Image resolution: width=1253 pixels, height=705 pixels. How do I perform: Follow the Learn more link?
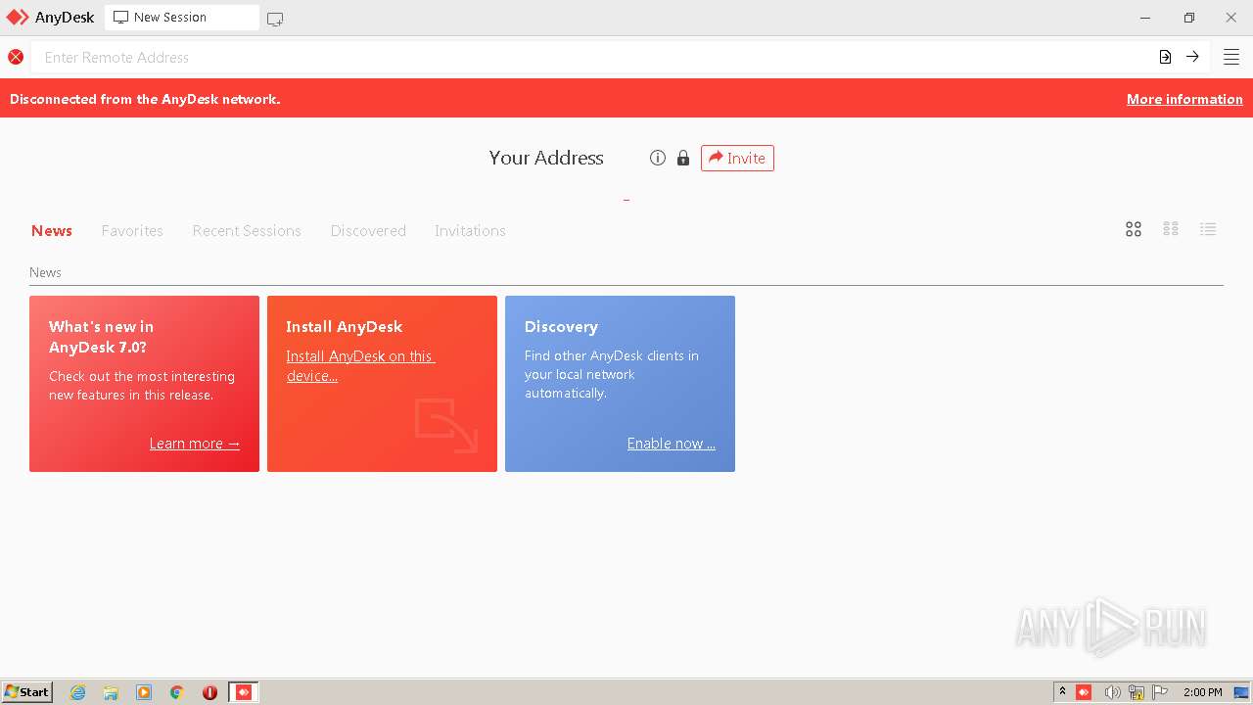click(195, 444)
